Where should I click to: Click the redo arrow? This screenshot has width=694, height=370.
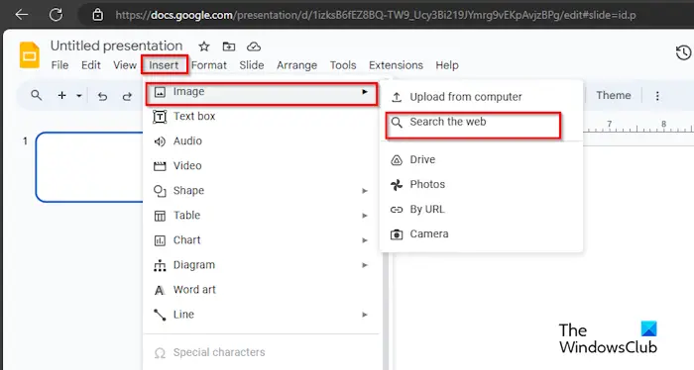tap(127, 96)
